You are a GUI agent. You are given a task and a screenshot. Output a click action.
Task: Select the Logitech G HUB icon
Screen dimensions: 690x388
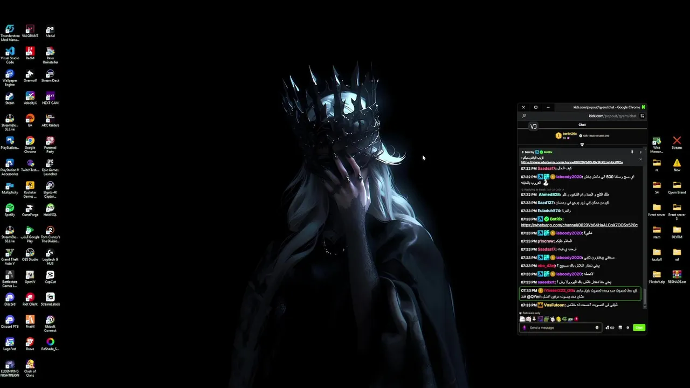pos(50,257)
